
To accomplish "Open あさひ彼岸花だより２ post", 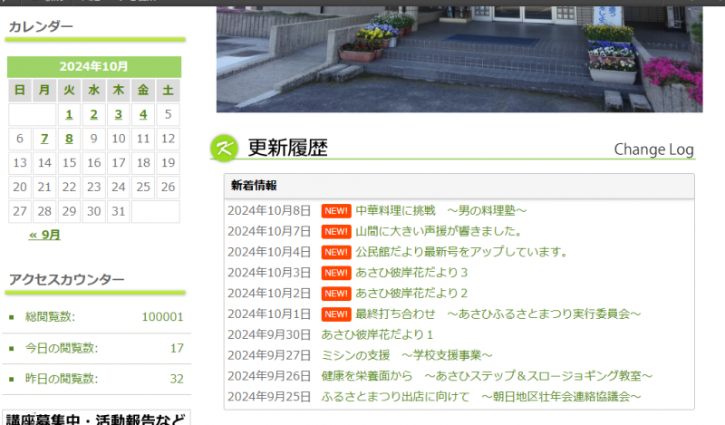I will [411, 294].
